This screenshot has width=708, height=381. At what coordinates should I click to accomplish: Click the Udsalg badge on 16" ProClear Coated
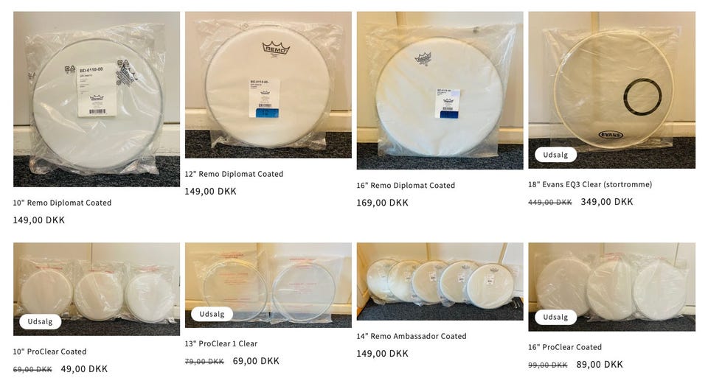[x=556, y=317]
